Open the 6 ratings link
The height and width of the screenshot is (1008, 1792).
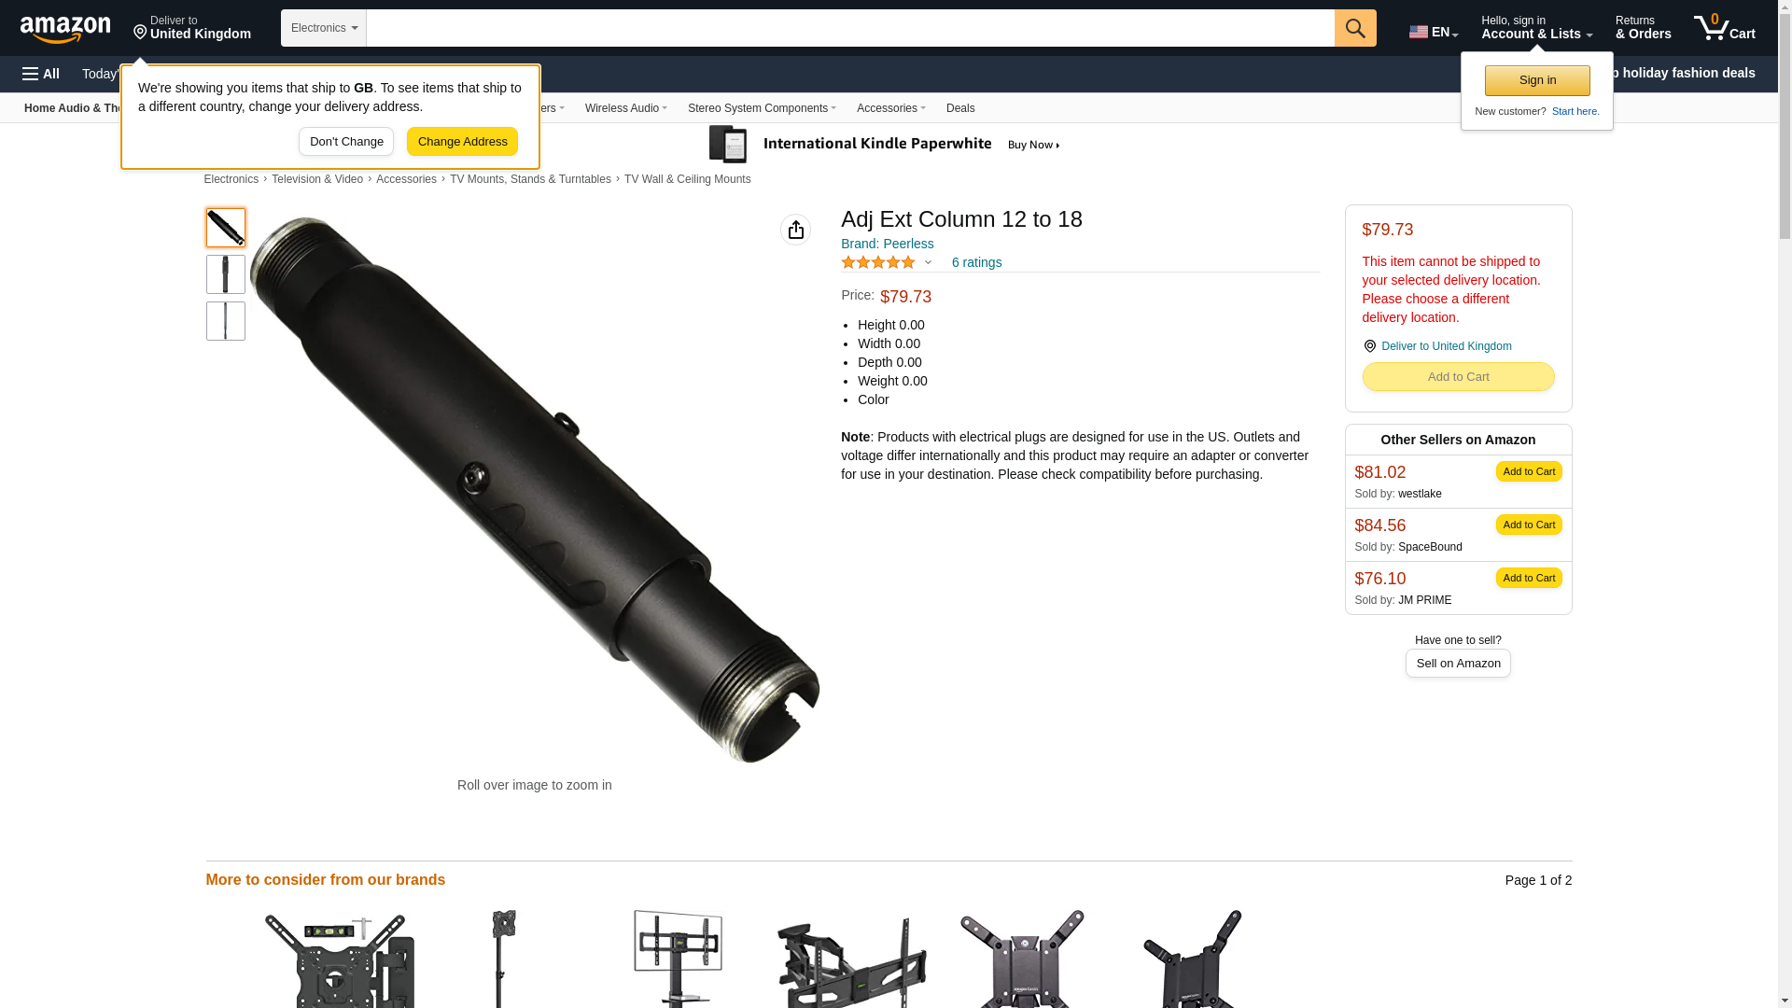[x=976, y=262]
